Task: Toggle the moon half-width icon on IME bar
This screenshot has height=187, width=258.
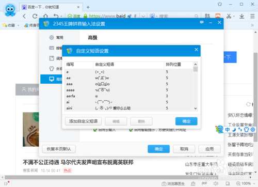Action: [234, 130]
